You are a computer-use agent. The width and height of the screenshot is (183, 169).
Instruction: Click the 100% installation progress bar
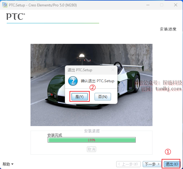click(x=91, y=140)
